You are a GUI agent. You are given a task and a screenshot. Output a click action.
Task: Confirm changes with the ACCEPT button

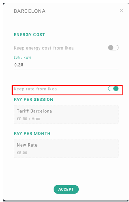coord(66,189)
